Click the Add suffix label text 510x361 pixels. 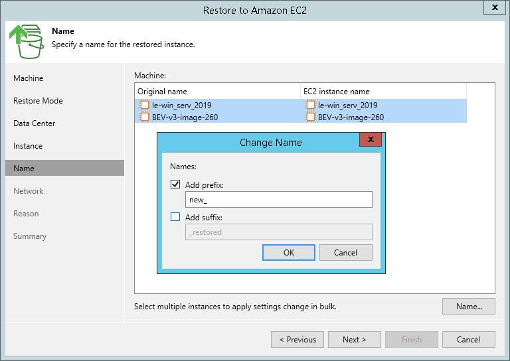[204, 218]
